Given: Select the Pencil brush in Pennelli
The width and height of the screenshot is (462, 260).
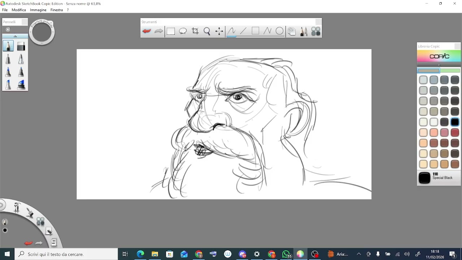Looking at the screenshot, I should coord(8,46).
